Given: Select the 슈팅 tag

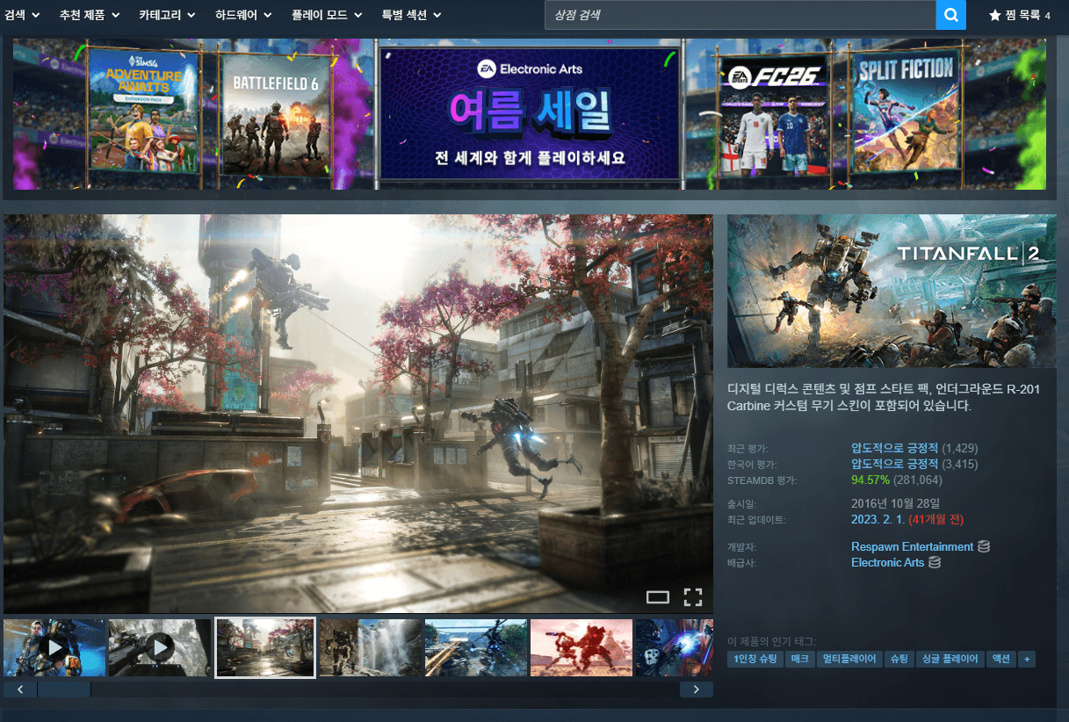Looking at the screenshot, I should 899,659.
